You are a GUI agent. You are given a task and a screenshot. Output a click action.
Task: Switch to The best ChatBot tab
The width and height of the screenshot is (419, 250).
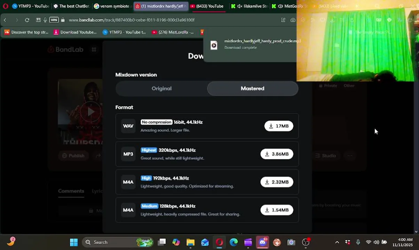pos(71,6)
